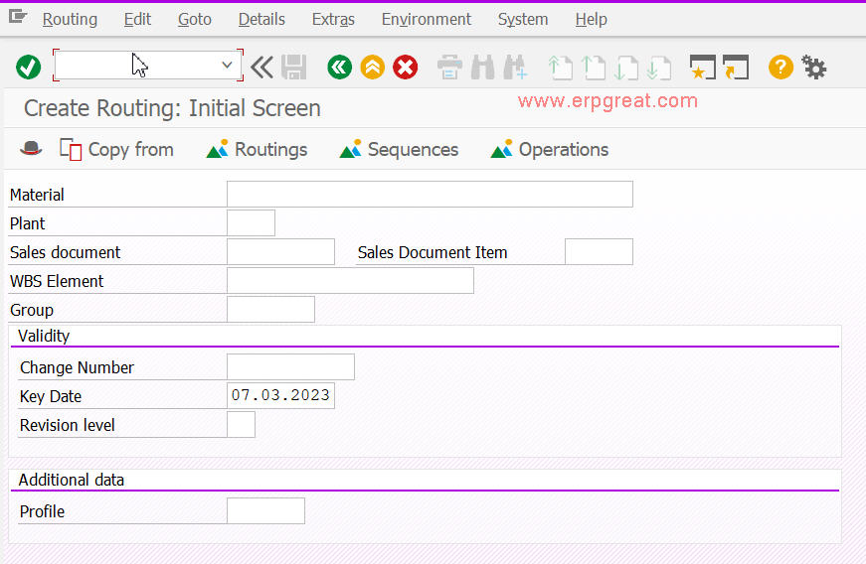
Task: Open the Goto menu
Action: (195, 19)
